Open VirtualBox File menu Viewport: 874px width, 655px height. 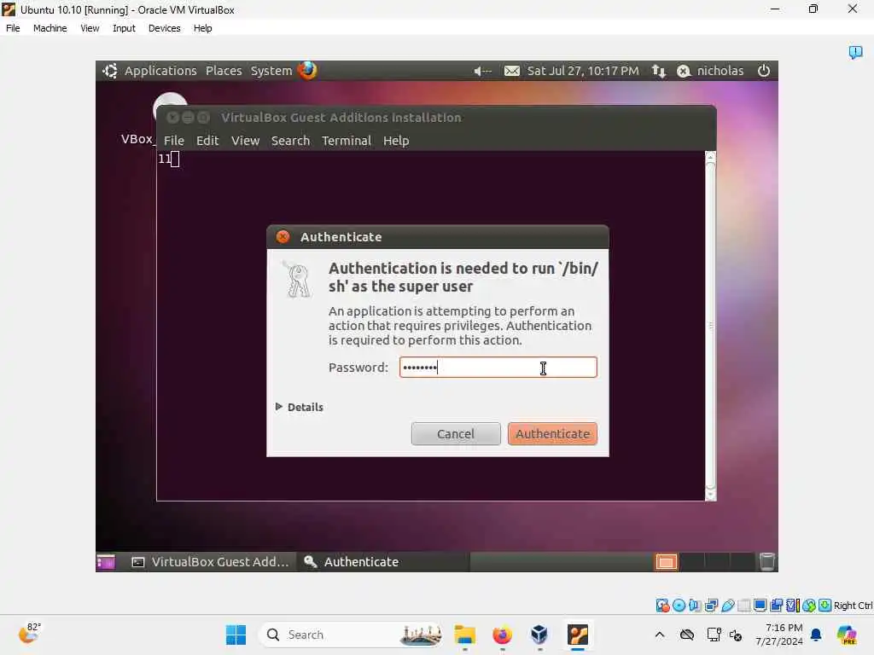[x=13, y=28]
